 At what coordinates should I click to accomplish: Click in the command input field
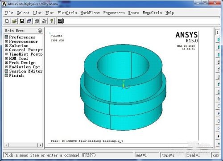[141, 21]
